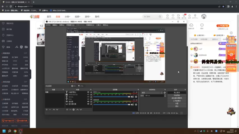Open the 帮助(H) menu in OBS

[x=105, y=25]
